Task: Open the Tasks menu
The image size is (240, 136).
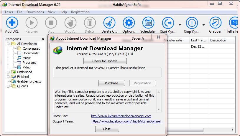Action: point(9,12)
